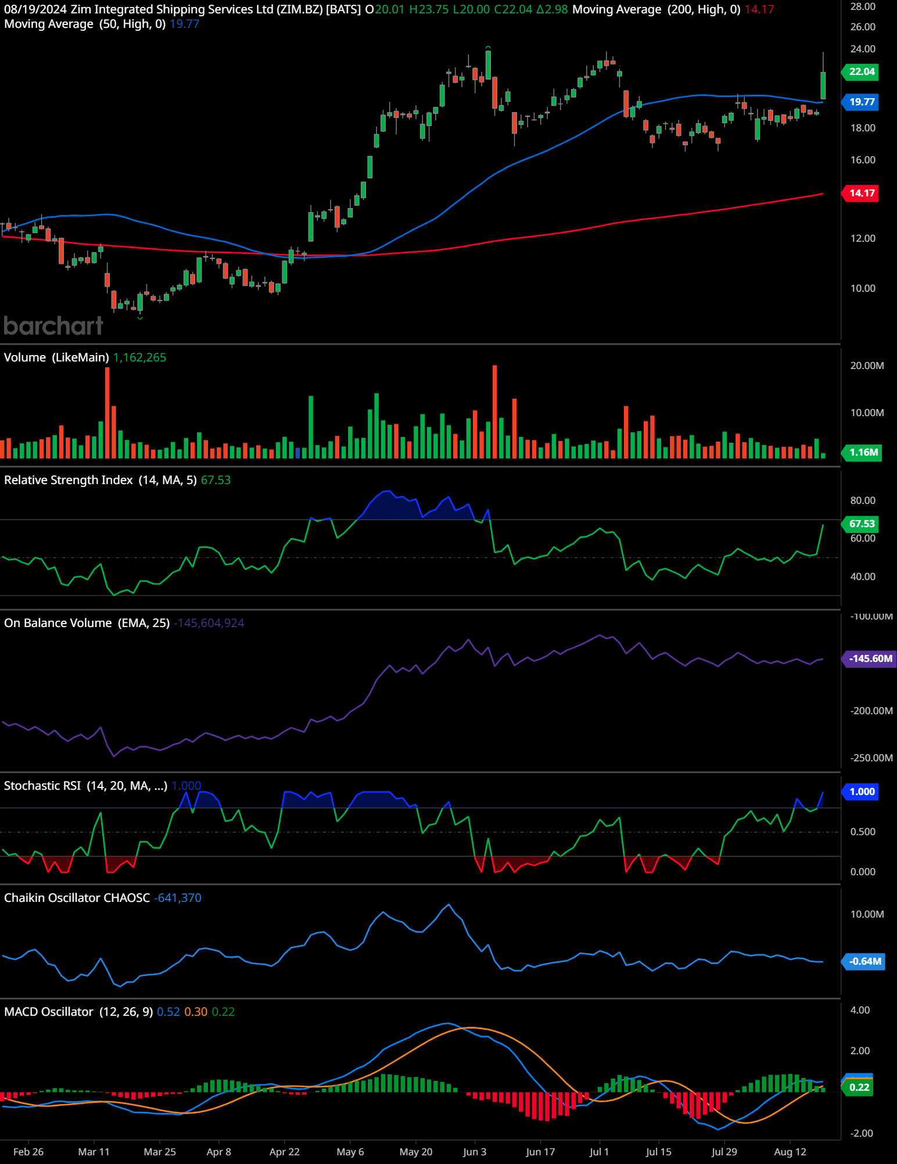The width and height of the screenshot is (897, 1164).
Task: Click the 1.16M volume value tag
Action: 862,452
